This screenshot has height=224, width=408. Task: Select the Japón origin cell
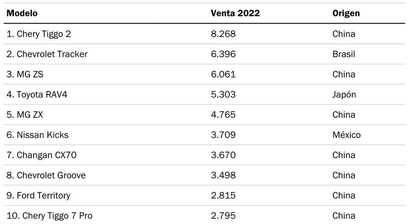344,94
